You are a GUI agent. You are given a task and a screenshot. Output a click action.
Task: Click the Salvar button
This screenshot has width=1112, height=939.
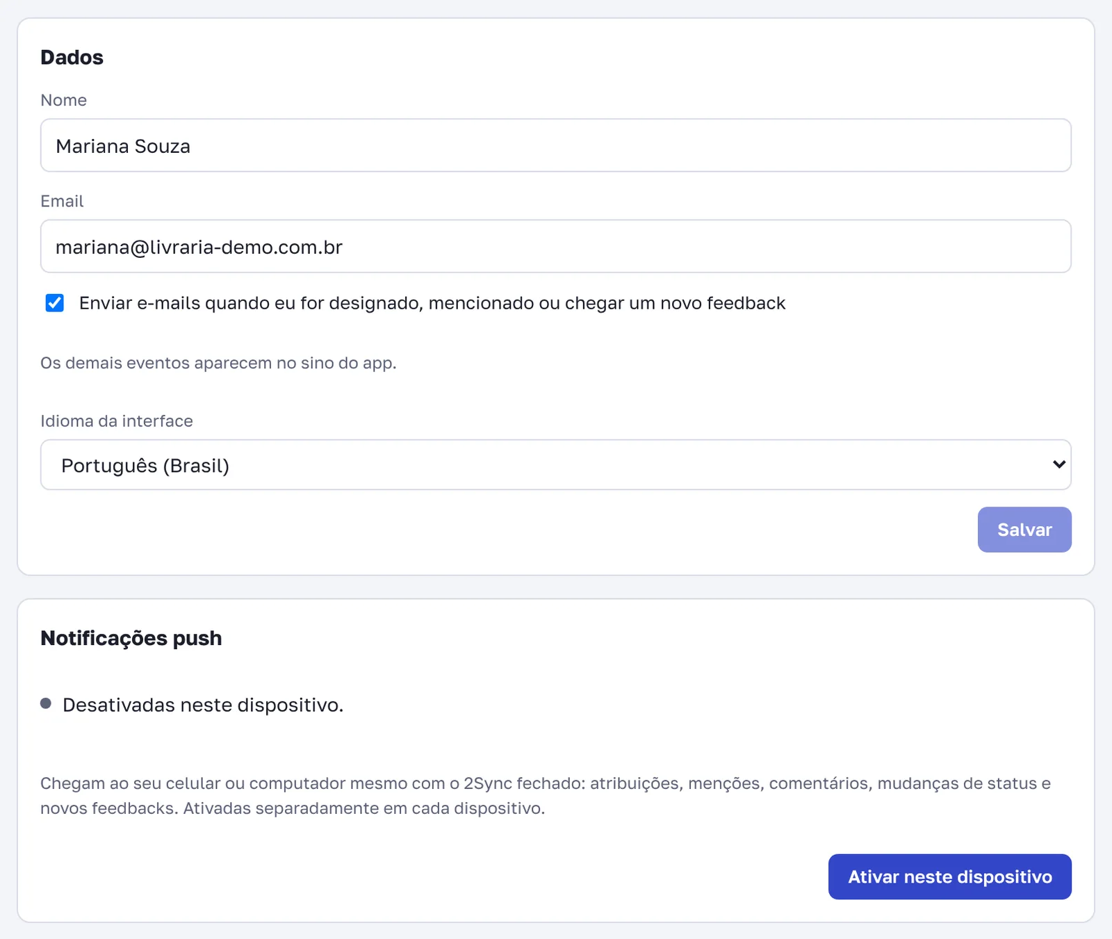[x=1024, y=530]
